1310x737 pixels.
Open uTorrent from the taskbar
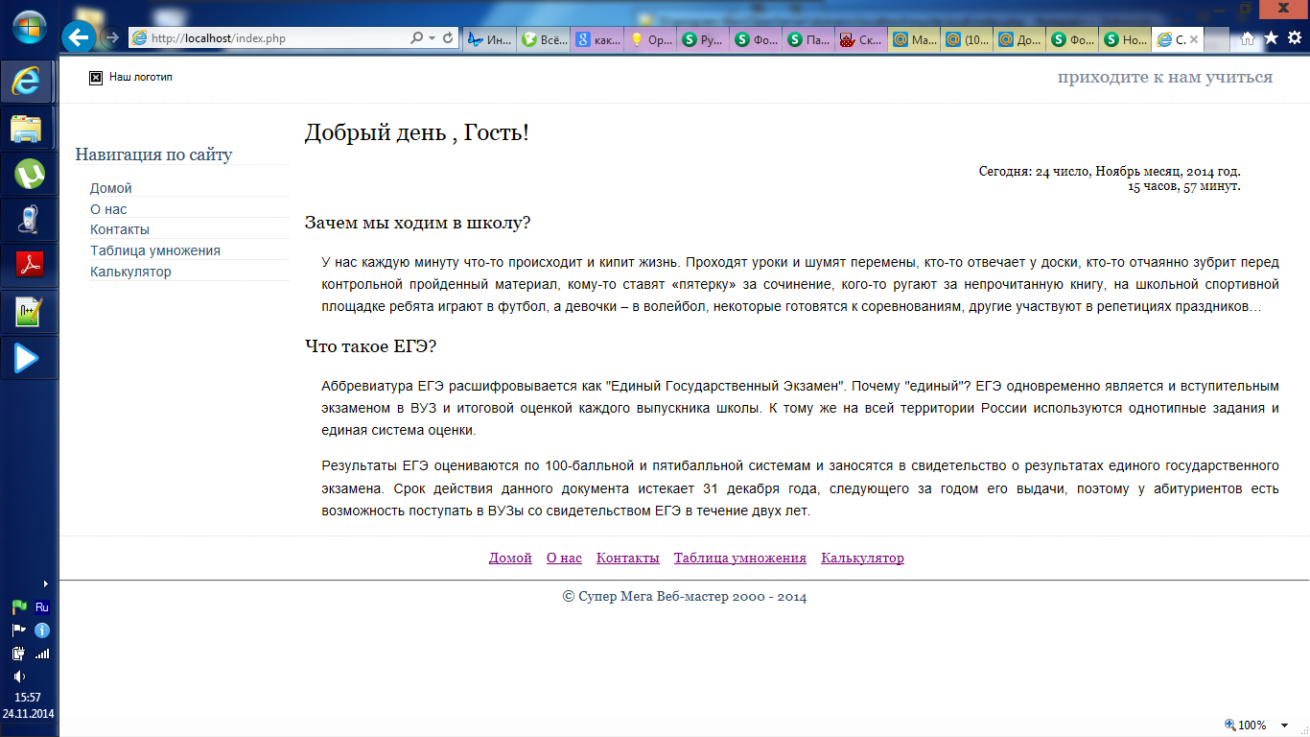click(29, 174)
